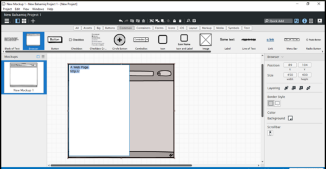Select the Containers library category
326x169 pixels.
(143, 28)
